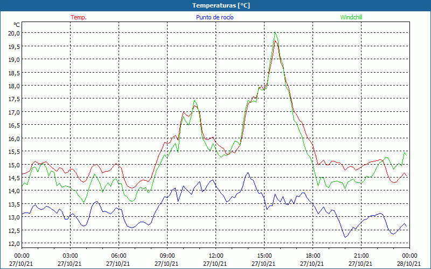Select the green 'Windchill' legend label
The image size is (431, 269).
[351, 17]
